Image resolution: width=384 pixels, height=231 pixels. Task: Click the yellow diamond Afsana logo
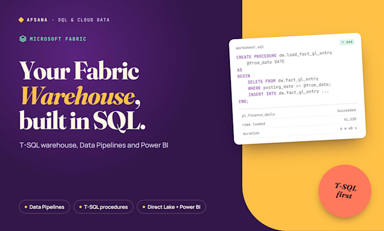coord(21,20)
